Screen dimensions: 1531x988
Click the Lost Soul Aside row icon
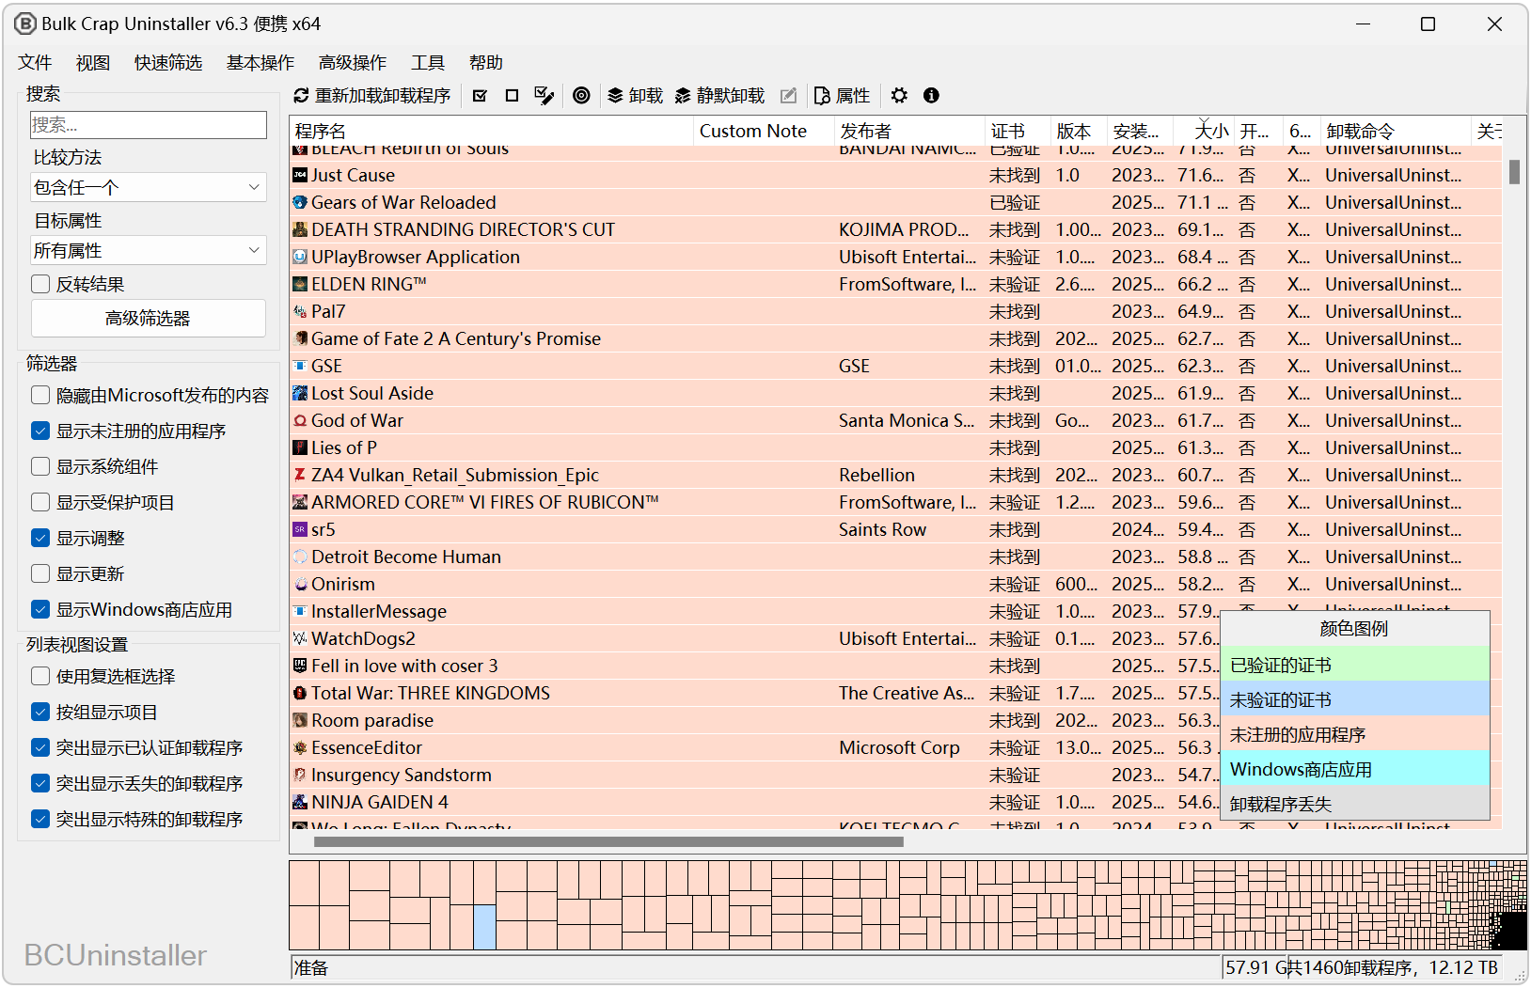click(x=300, y=393)
